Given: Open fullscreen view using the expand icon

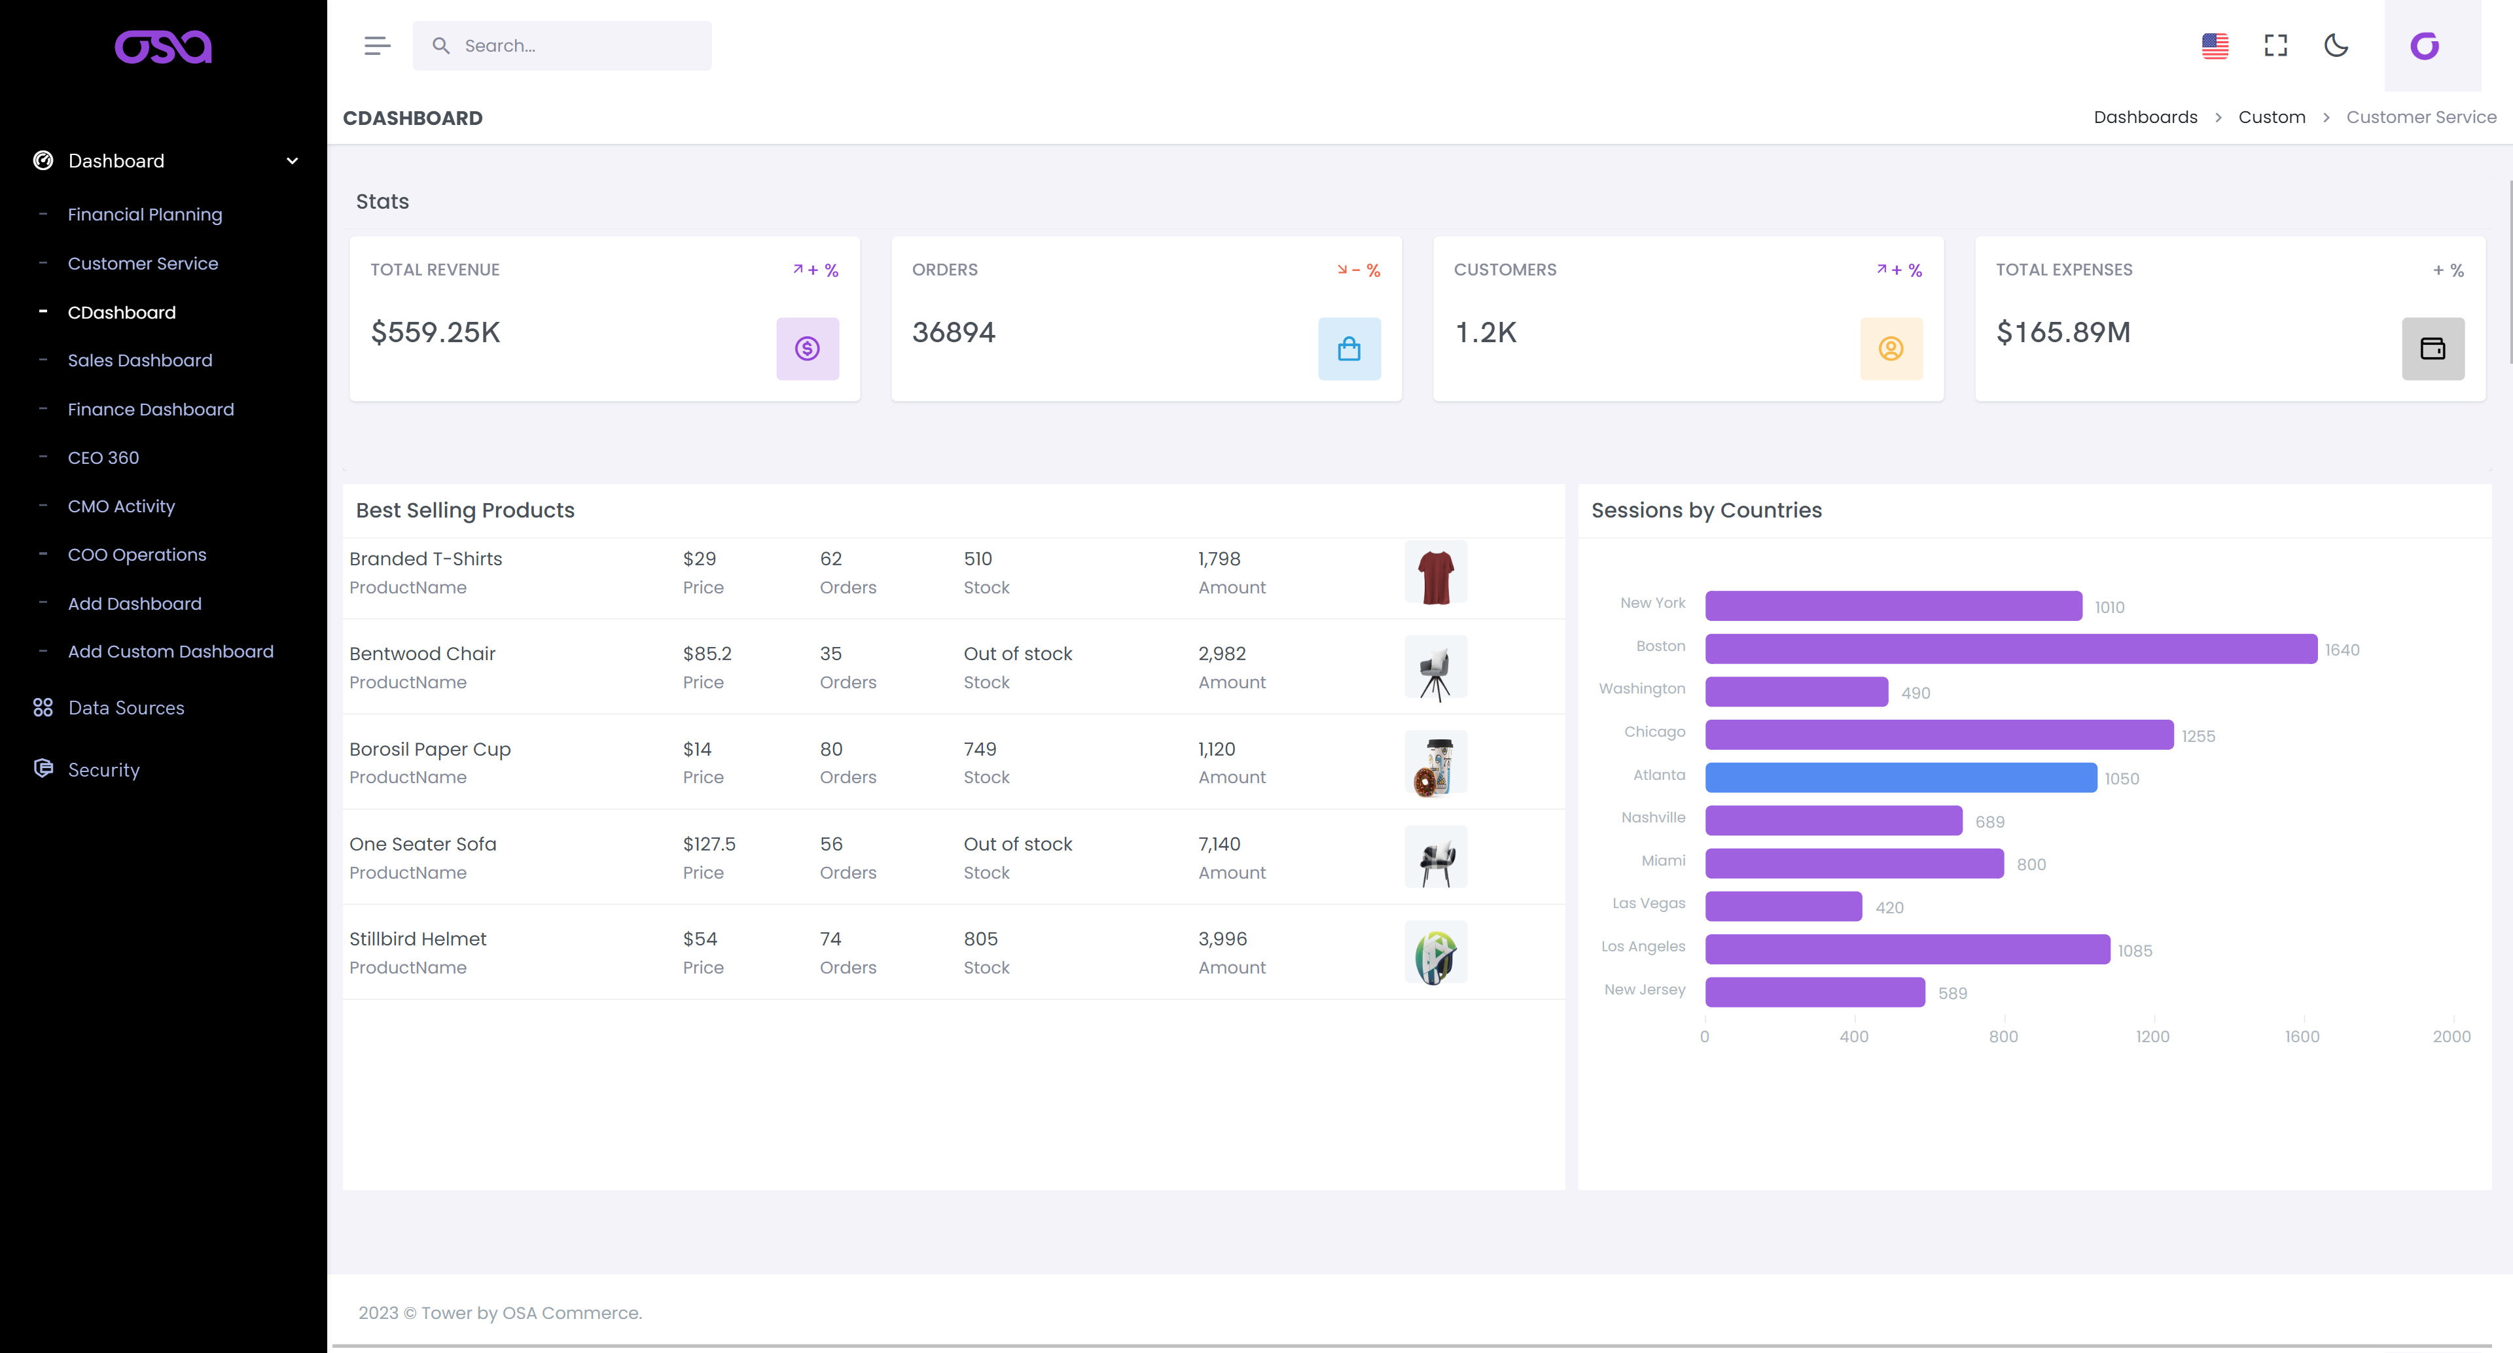Looking at the screenshot, I should [2276, 45].
